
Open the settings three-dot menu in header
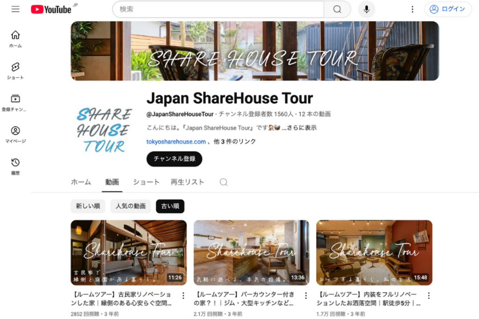click(x=413, y=9)
